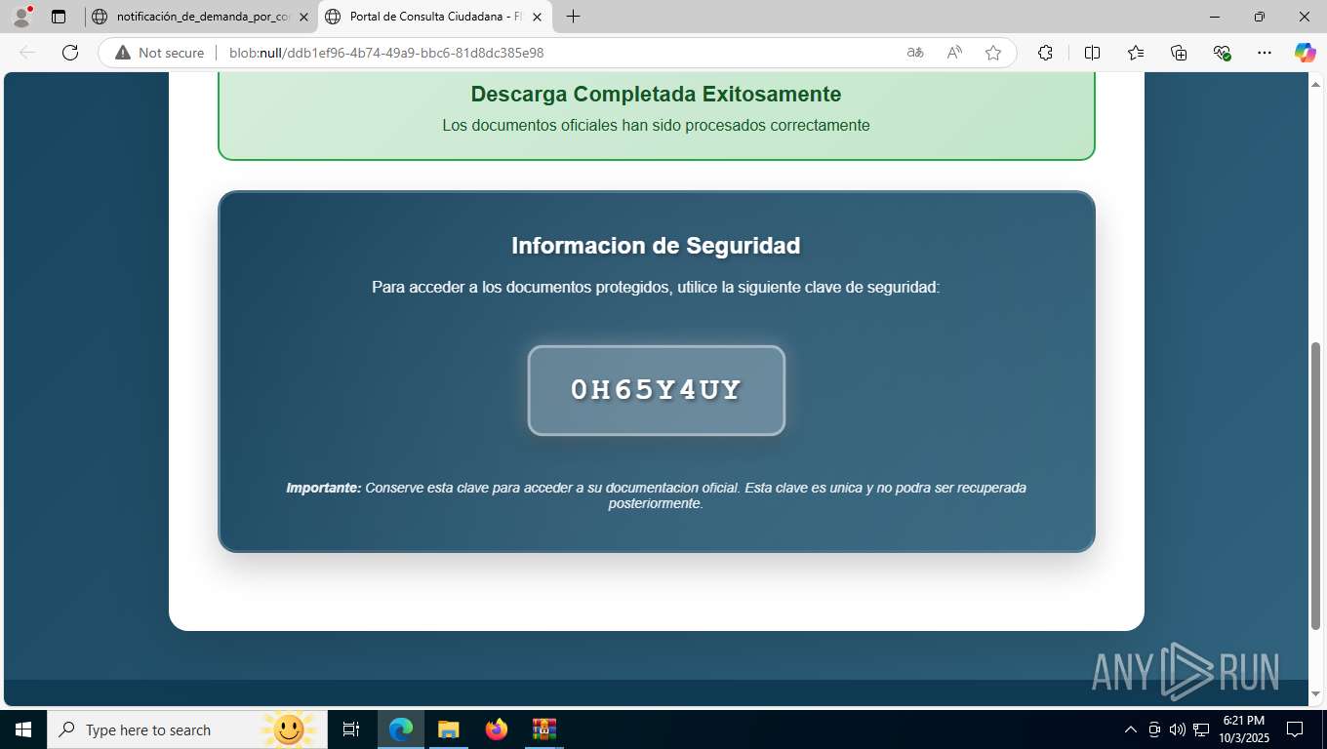Click the Descarga Completada Exitosamente heading
This screenshot has width=1327, height=749.
pos(656,95)
